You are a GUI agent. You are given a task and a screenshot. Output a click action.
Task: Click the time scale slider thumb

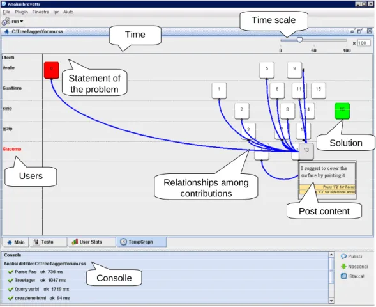point(299,40)
